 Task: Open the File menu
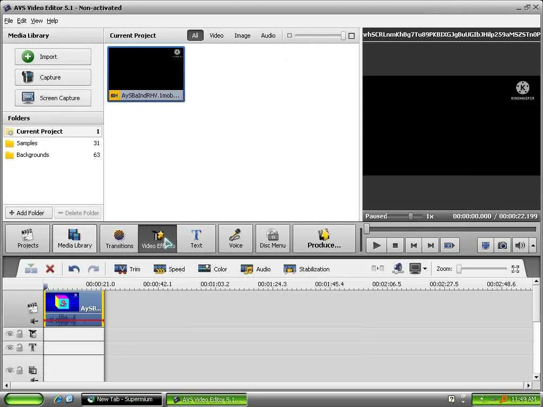(8, 21)
